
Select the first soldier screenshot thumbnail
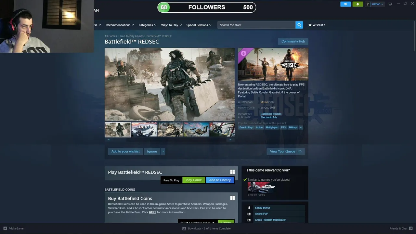tap(118, 130)
